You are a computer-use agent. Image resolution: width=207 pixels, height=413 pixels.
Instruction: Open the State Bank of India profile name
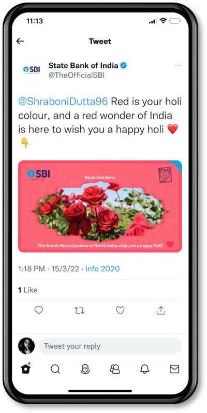point(83,65)
